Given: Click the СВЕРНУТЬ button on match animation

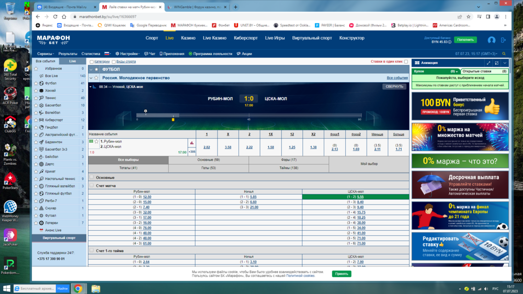Looking at the screenshot, I should tap(394, 87).
